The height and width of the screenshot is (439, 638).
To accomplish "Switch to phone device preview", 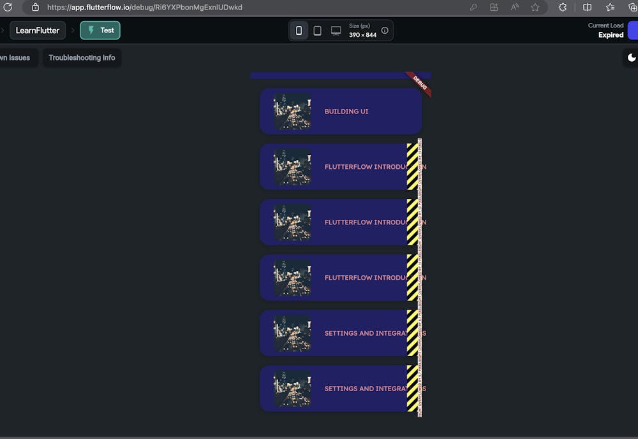I will click(299, 31).
